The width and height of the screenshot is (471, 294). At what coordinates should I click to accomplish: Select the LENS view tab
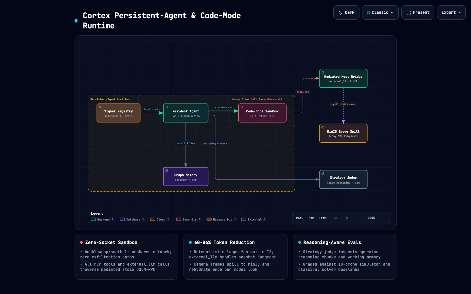(323, 218)
